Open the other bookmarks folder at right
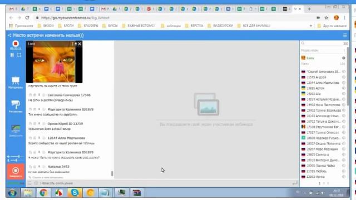 coord(332,26)
